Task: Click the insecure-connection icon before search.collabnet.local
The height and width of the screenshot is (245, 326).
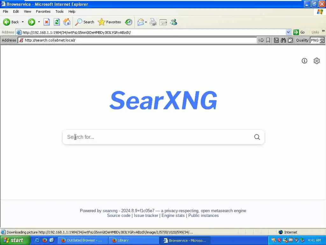Action: coord(21,40)
